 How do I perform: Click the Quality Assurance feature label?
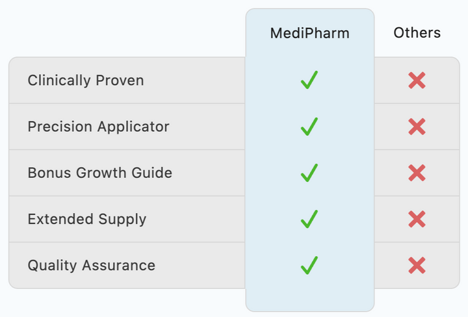pyautogui.click(x=92, y=266)
